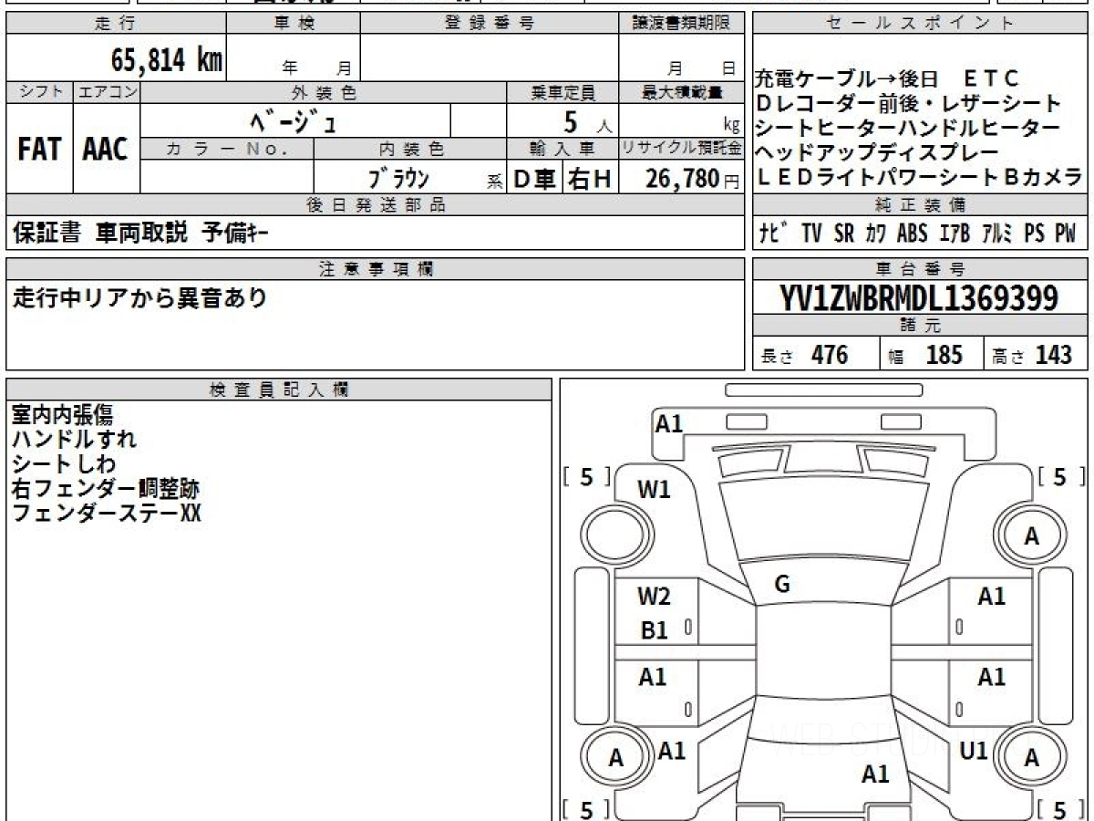Select the seating capacity 5 人

(588, 120)
